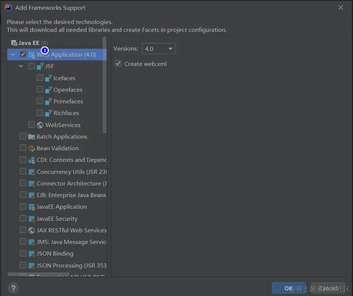Click the IntelliJ IDEA logo in title bar
Viewport: 353px width, 296px height.
[8, 7]
